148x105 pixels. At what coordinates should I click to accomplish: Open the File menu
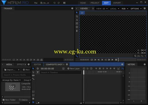click(36, 3)
